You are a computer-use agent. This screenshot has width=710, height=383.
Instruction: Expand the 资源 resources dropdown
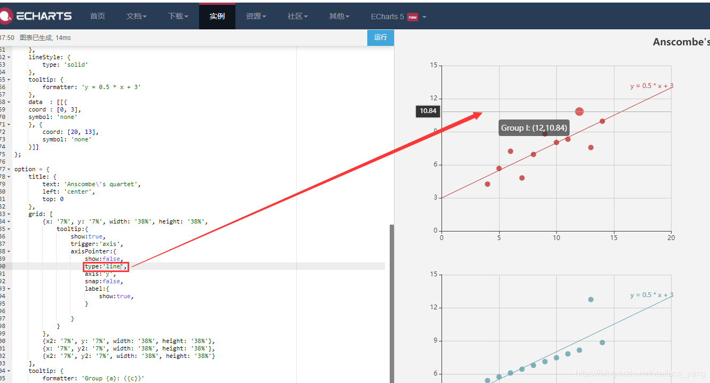256,17
